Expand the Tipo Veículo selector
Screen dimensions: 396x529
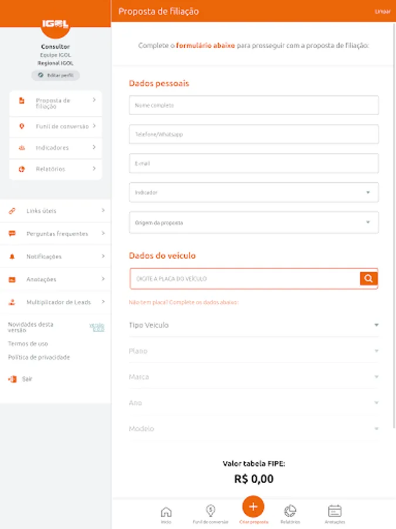click(x=253, y=325)
